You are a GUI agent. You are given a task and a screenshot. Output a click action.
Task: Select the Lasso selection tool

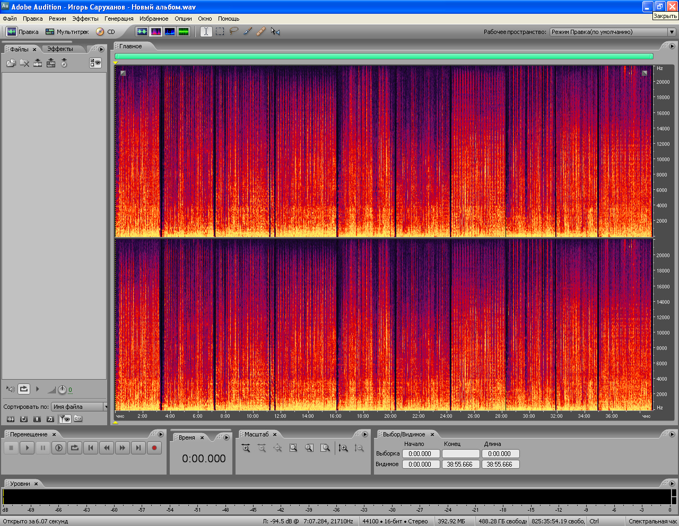[234, 32]
